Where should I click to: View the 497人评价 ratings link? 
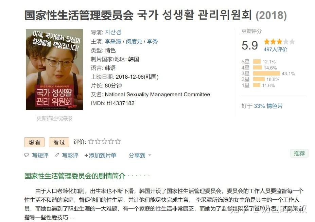coord(276,49)
